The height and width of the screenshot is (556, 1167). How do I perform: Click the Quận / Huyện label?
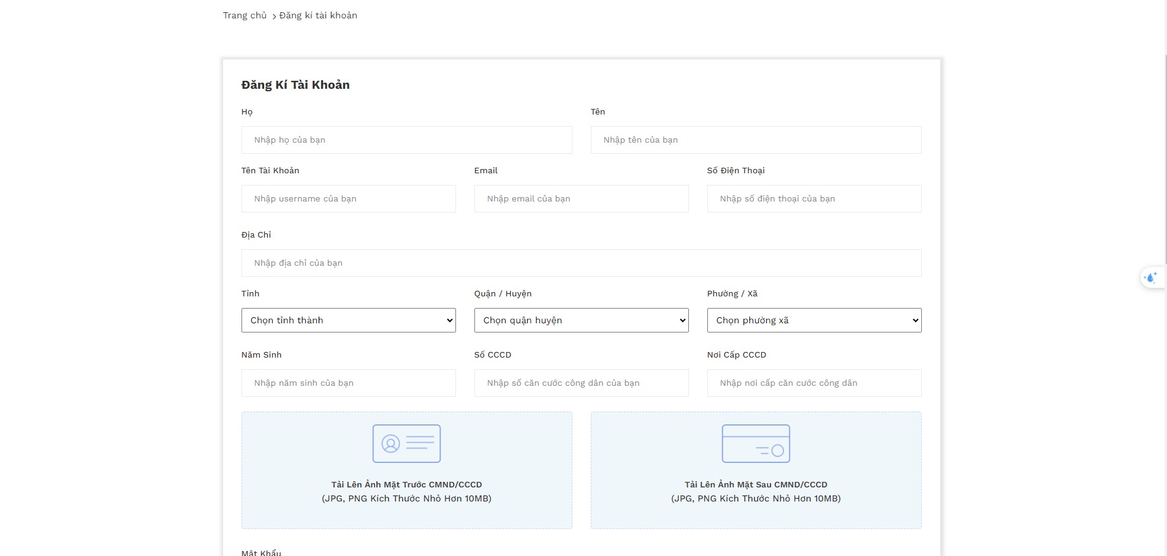pos(503,293)
